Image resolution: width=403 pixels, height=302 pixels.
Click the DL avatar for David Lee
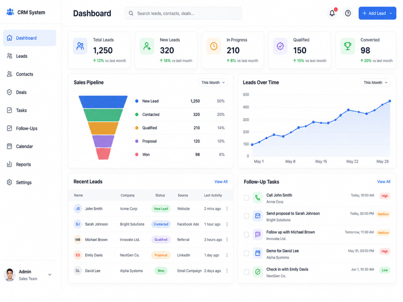pyautogui.click(x=78, y=271)
